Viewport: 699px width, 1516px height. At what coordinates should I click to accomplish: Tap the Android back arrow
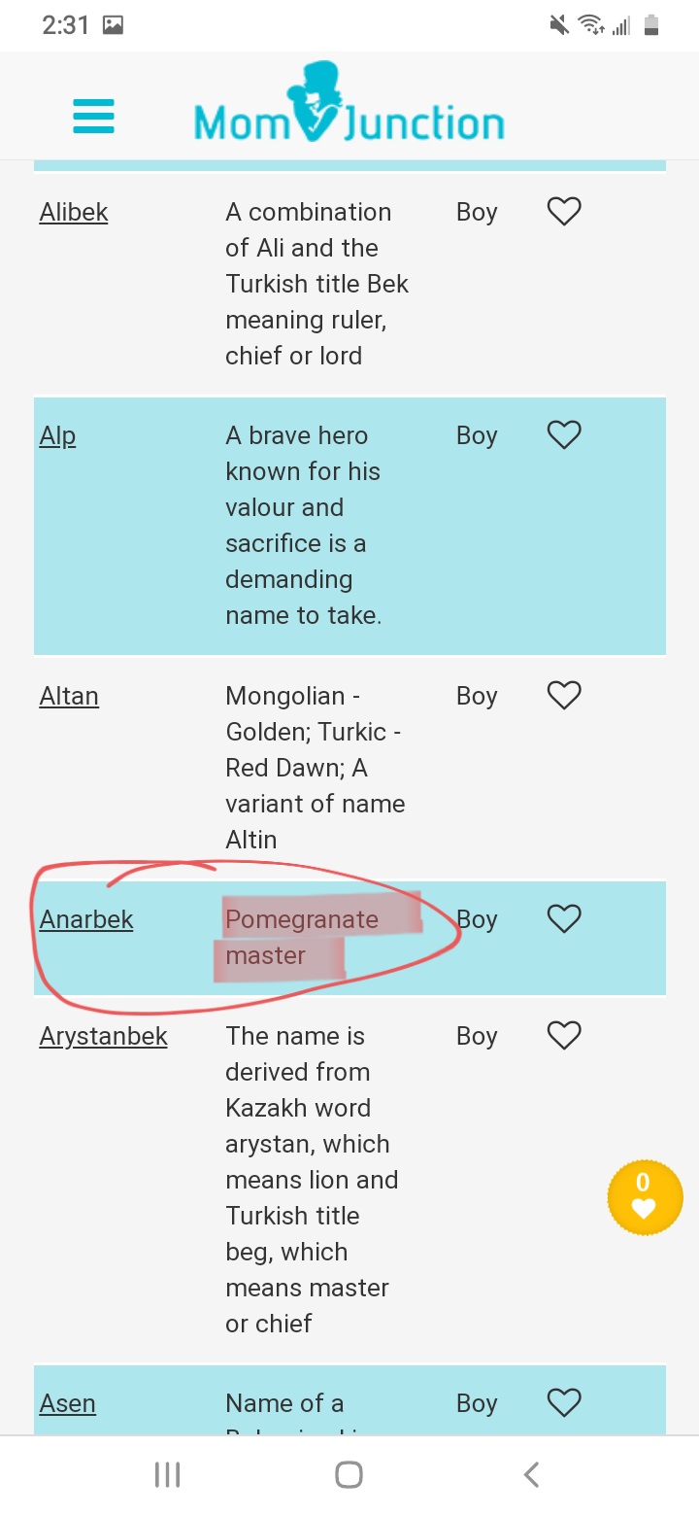click(x=531, y=1475)
